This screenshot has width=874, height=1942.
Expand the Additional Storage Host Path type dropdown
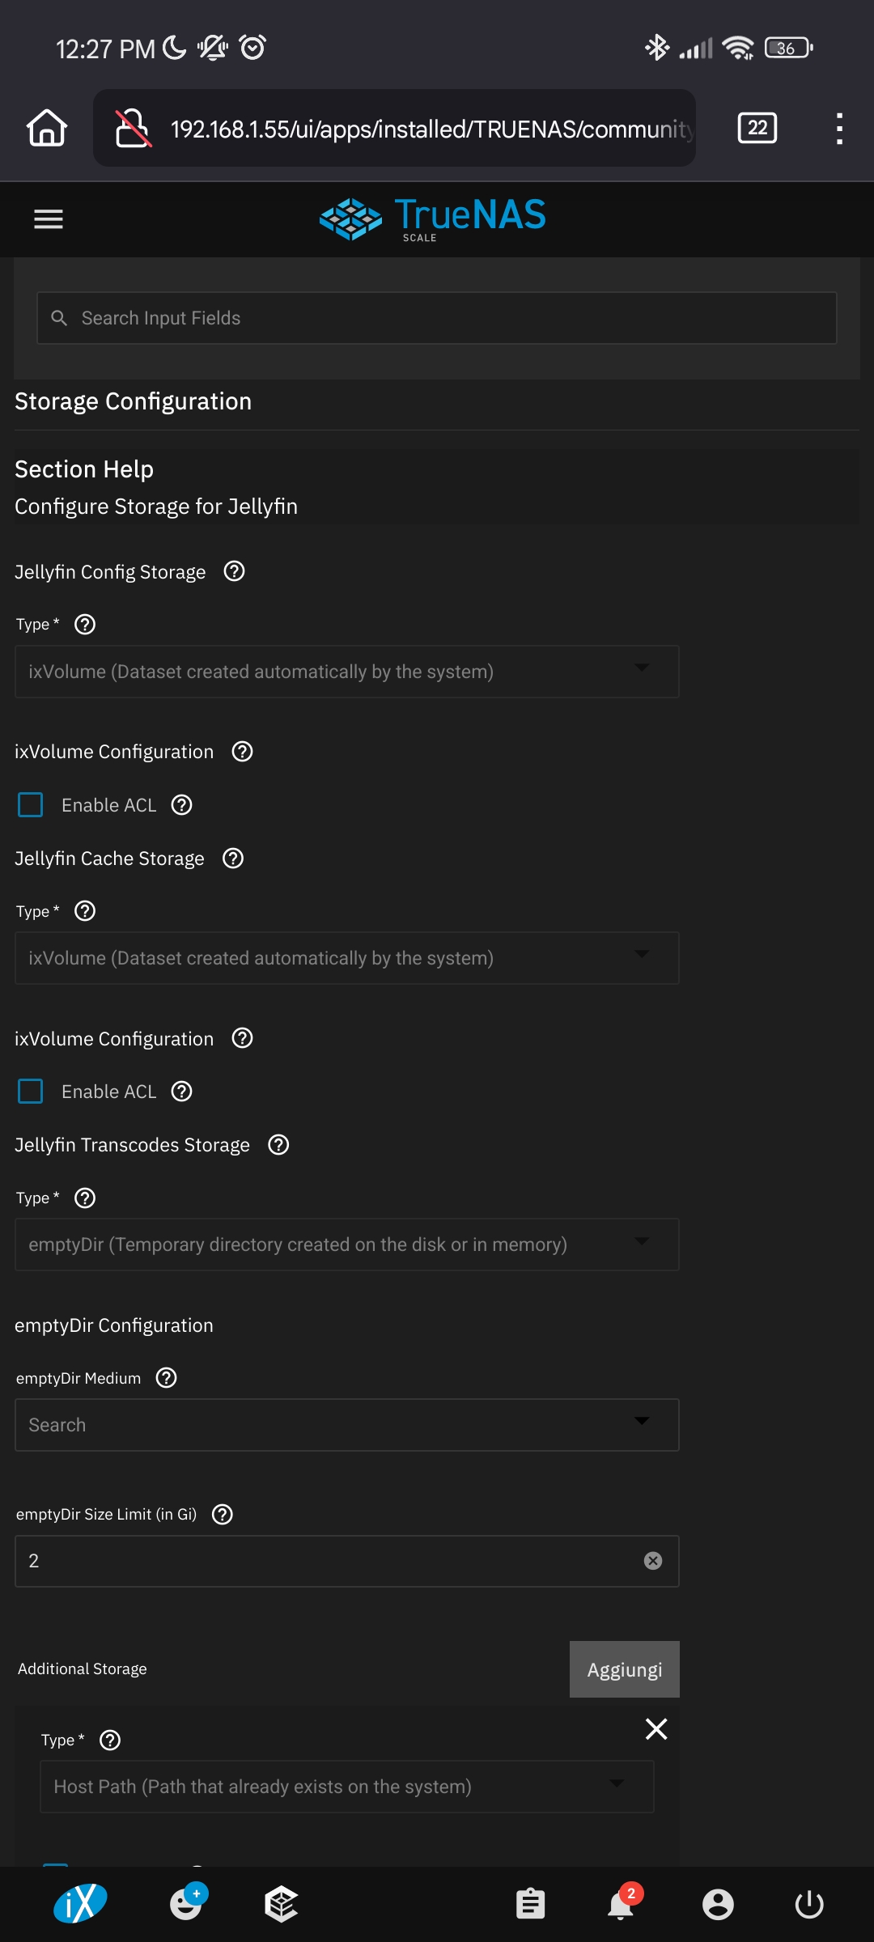click(346, 1787)
